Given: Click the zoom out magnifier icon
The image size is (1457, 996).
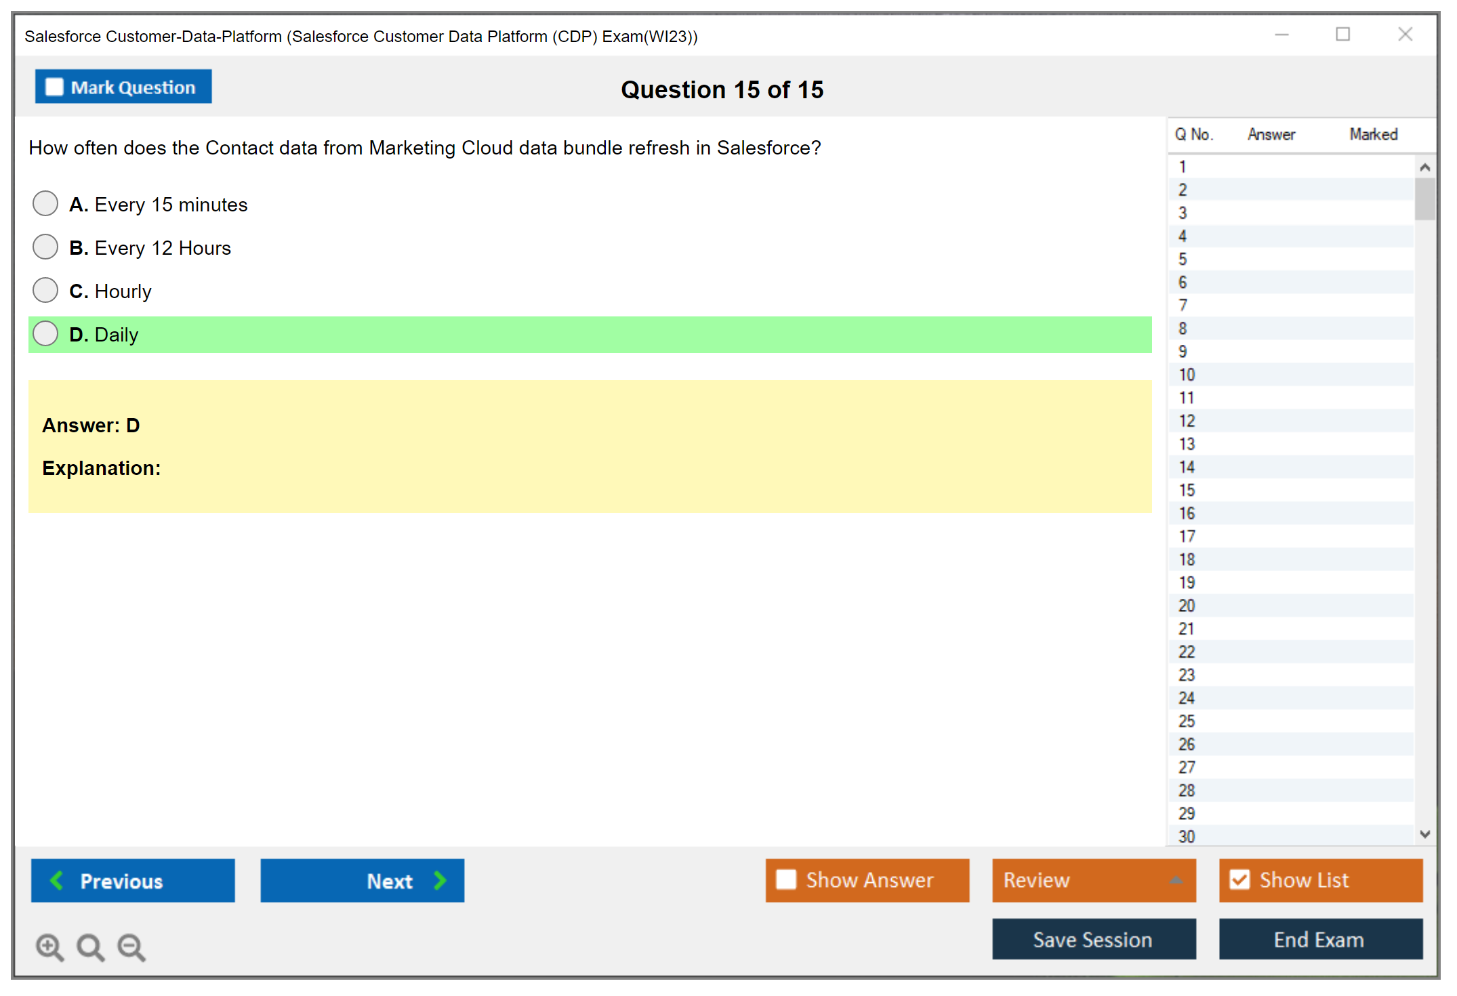Looking at the screenshot, I should 131,947.
